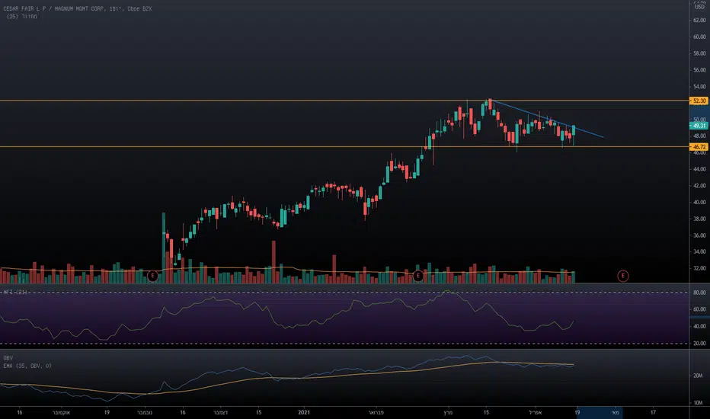
Task: Select the 46.72 price line label
Action: tap(699, 147)
